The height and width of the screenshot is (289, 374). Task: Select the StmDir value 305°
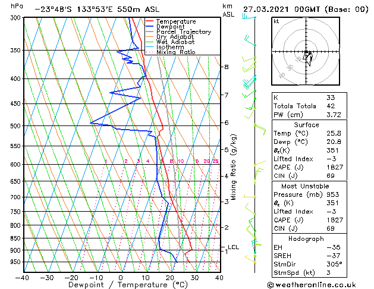point(334,264)
